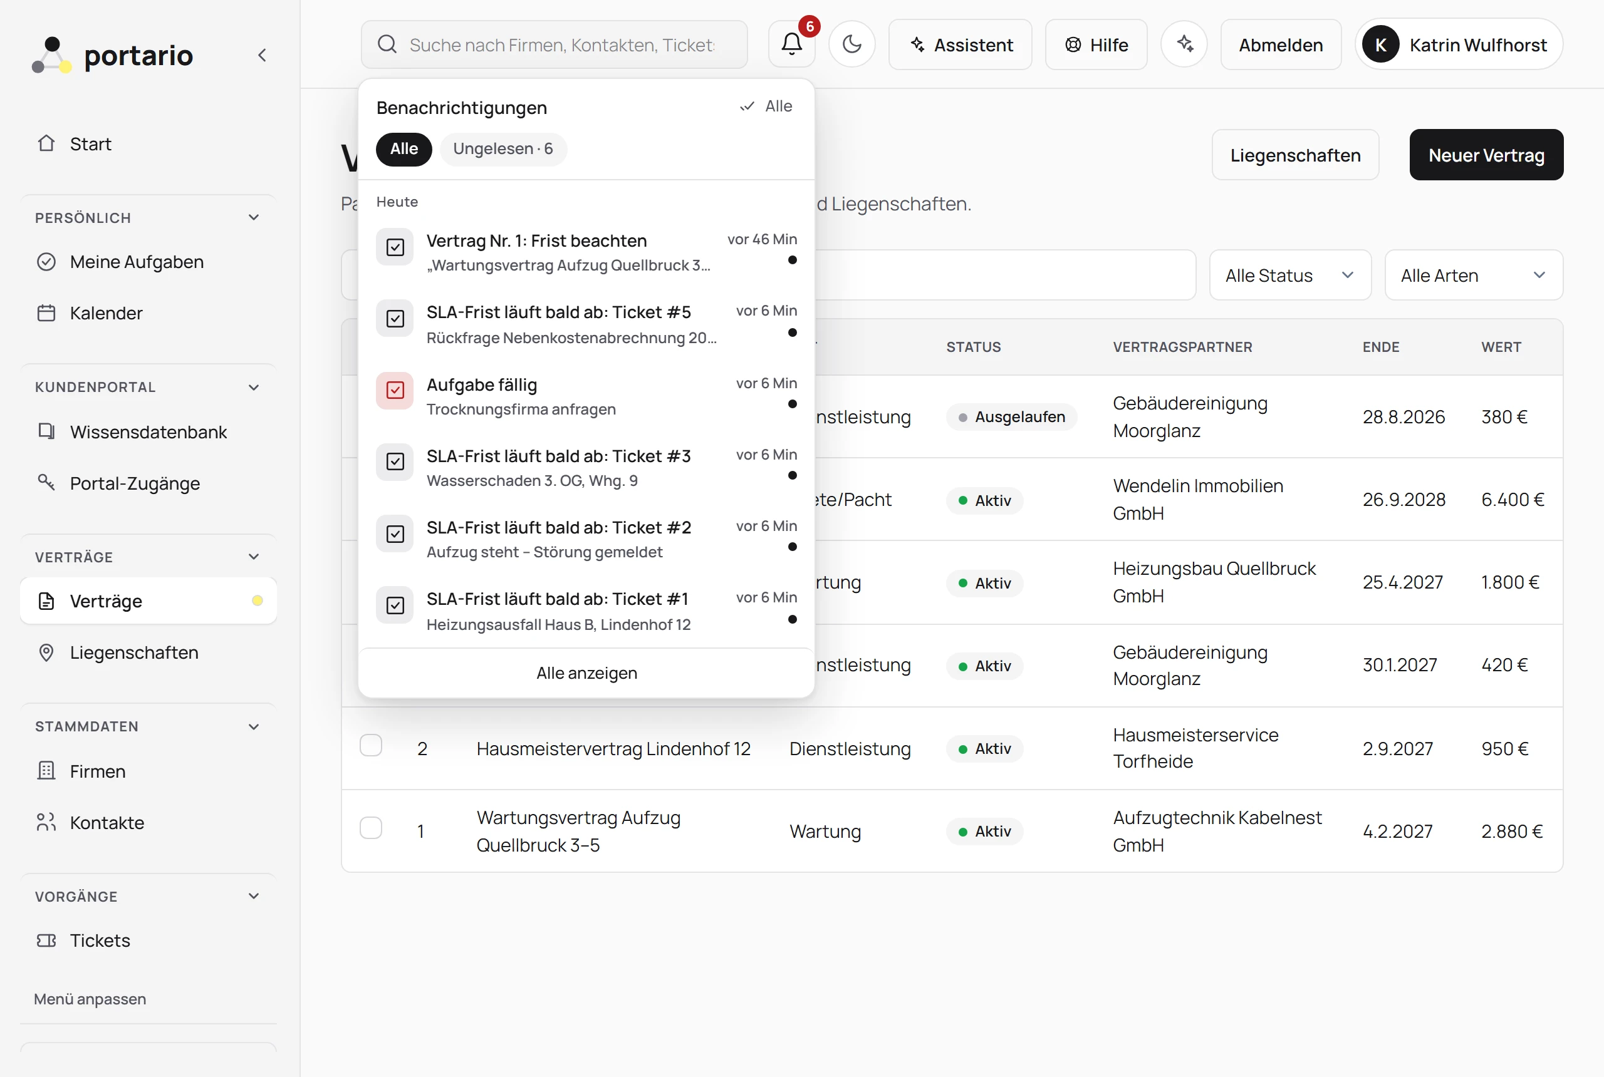Open the Assistent button
The height and width of the screenshot is (1077, 1604).
(x=960, y=44)
